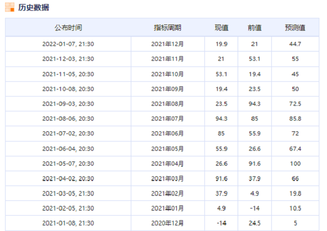Select the date cell 2022-01-07, 21:30
This screenshot has height=231, width=327.
[x=68, y=44]
